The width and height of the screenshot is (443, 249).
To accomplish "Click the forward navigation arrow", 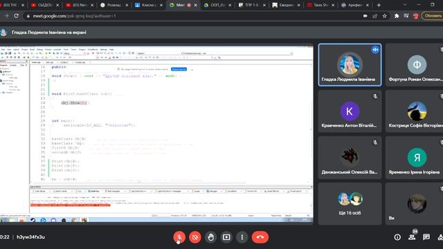I will tap(6, 16).
